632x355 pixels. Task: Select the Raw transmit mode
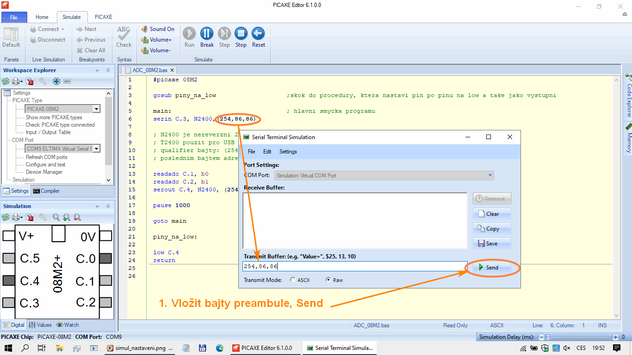coord(328,280)
